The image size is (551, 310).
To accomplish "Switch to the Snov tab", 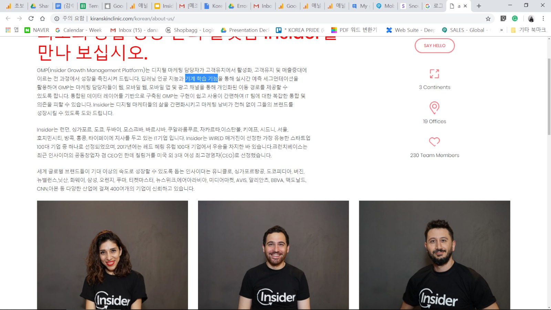I will [x=410, y=6].
